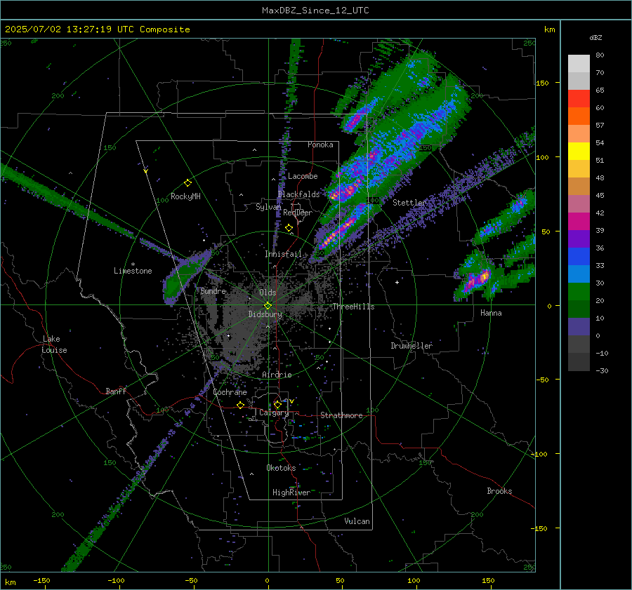Click the RedDeer city label

(298, 213)
